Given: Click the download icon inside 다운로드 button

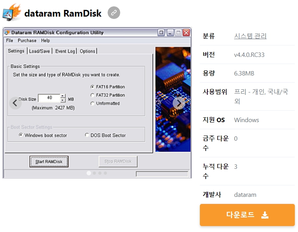Looking at the screenshot, I should pos(265,215).
